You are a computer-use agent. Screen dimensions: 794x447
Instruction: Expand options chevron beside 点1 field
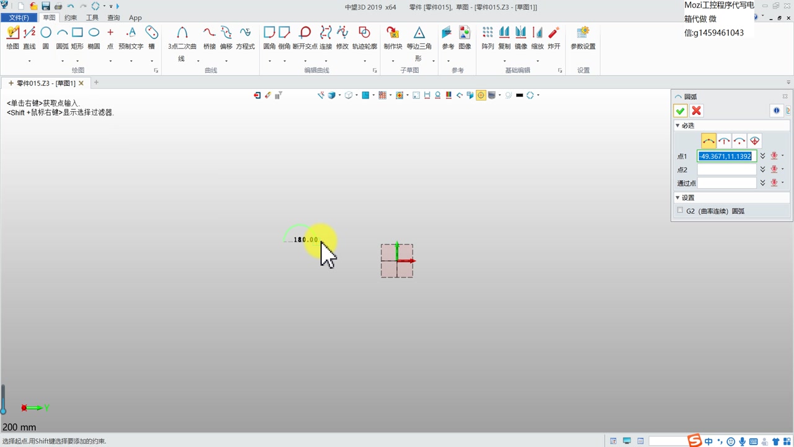(763, 156)
